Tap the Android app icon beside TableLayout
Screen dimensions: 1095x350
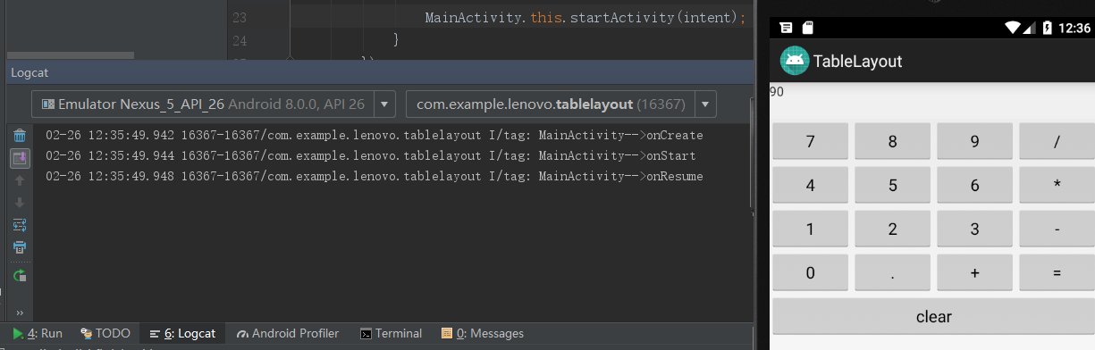click(794, 61)
